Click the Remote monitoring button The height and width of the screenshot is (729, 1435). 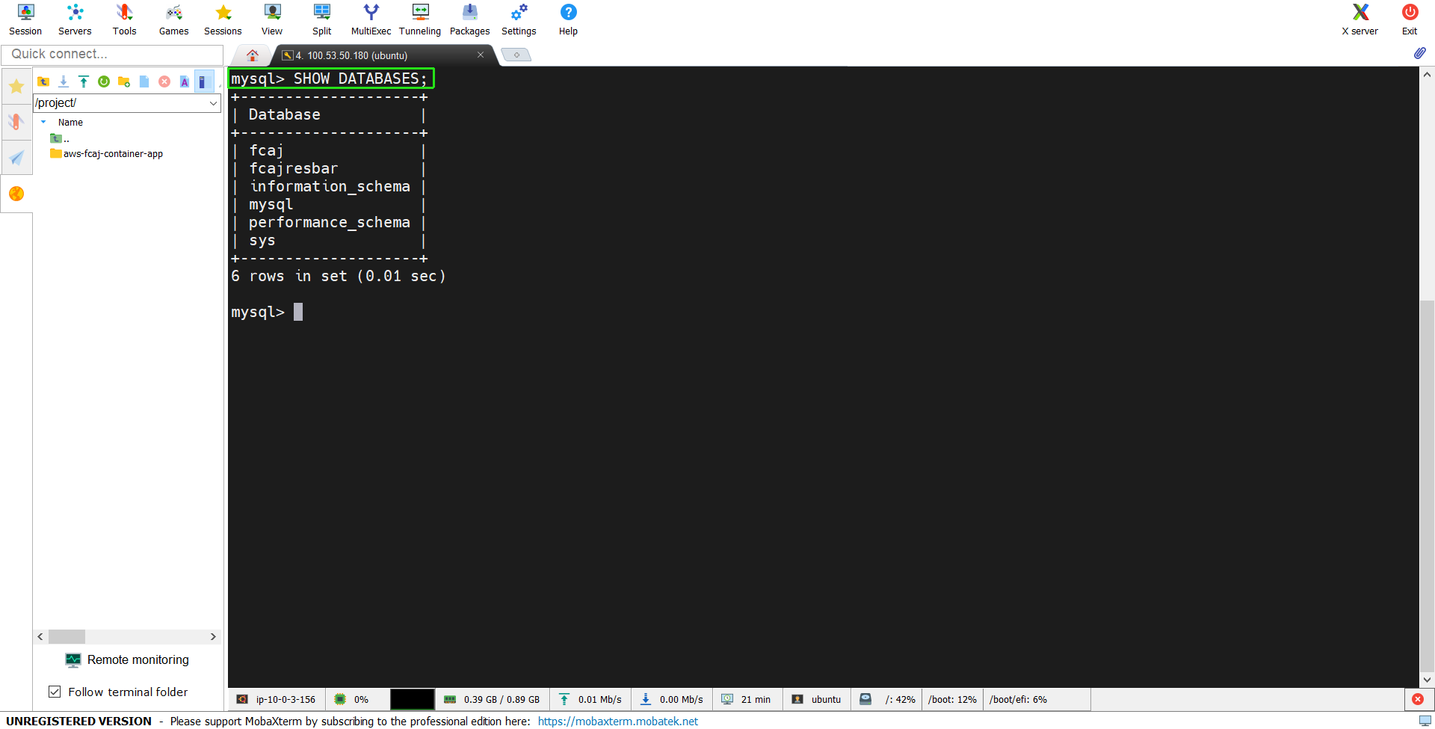point(127,659)
